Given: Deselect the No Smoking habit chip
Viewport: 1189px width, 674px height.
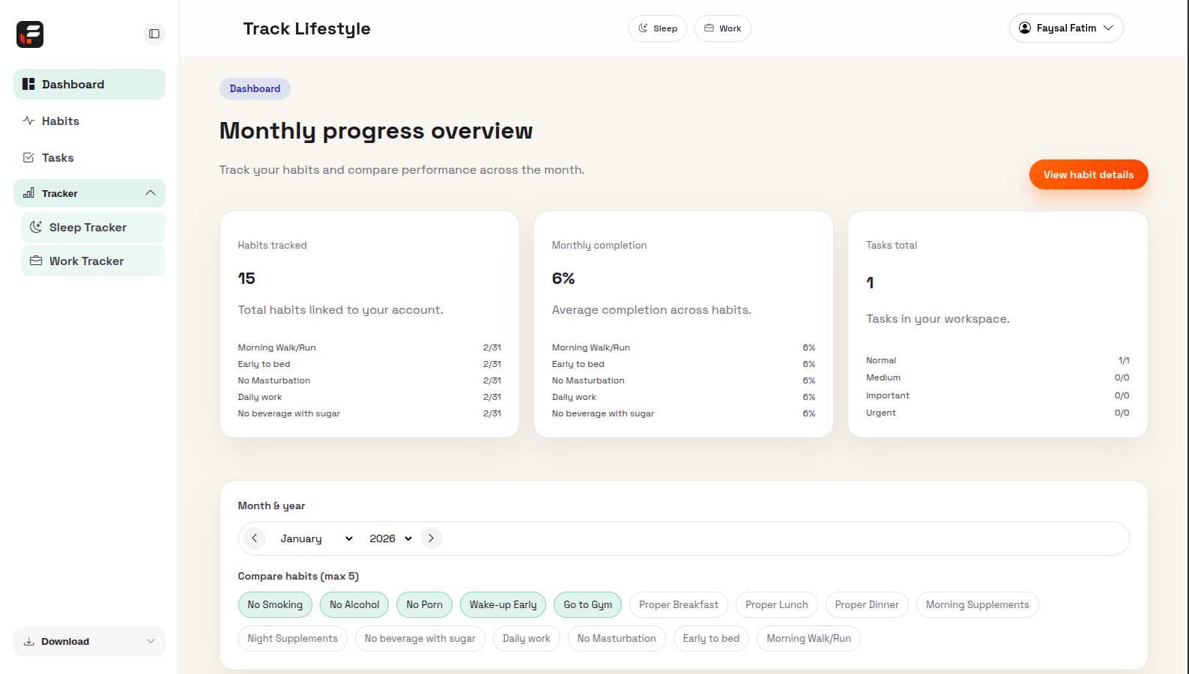Looking at the screenshot, I should point(275,604).
